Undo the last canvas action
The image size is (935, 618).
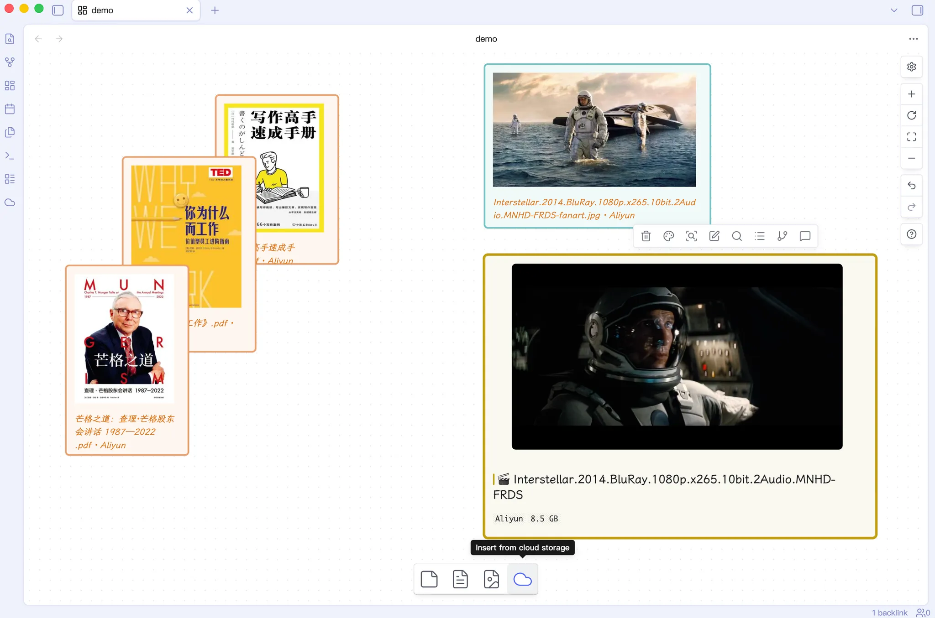point(911,186)
